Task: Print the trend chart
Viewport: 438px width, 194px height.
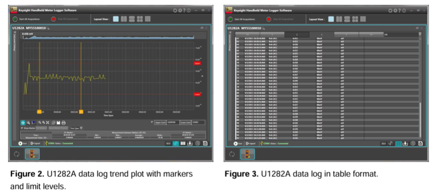Action: click(64, 122)
